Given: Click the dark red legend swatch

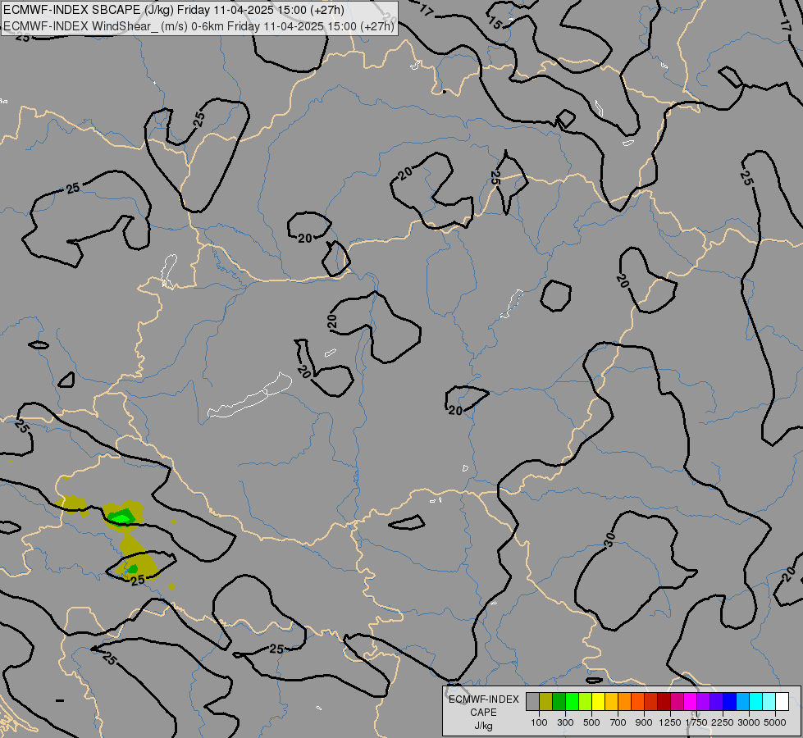Looking at the screenshot, I should point(664,701).
